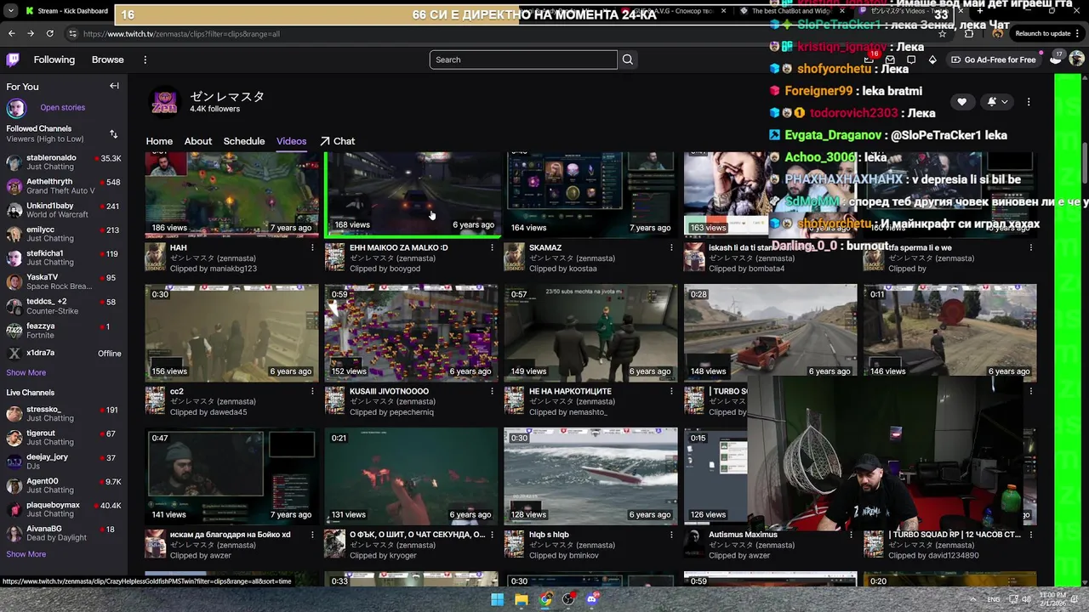
Task: Open the taskbar clock and date
Action: coord(1052,599)
